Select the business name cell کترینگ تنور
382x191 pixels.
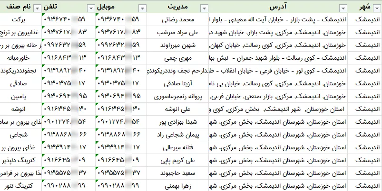tap(21, 186)
